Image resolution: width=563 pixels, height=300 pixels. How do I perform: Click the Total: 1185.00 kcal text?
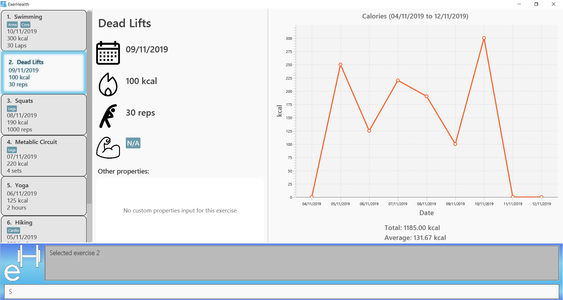tap(412, 228)
